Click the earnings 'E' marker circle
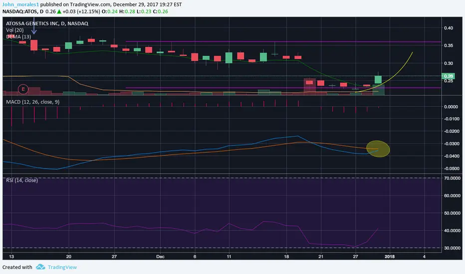Viewport: 465px width, 274px height. [x=23, y=89]
